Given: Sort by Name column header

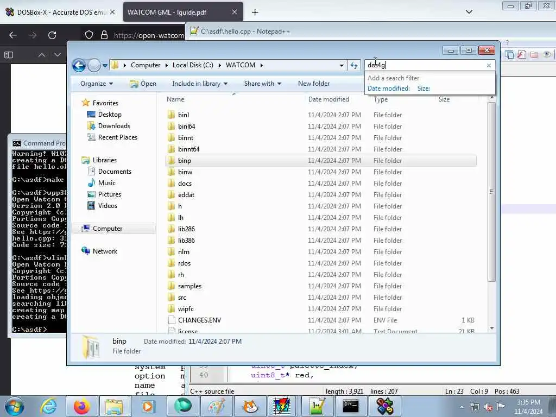Looking at the screenshot, I should (175, 99).
